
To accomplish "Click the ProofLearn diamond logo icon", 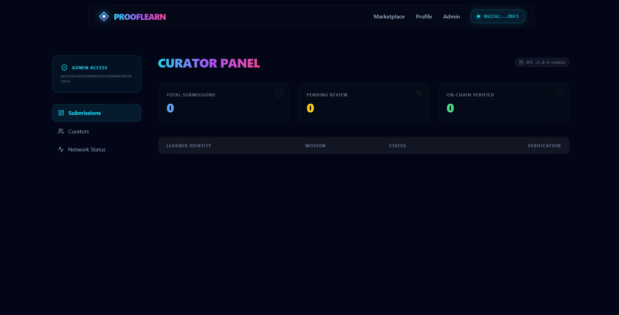I will point(104,16).
